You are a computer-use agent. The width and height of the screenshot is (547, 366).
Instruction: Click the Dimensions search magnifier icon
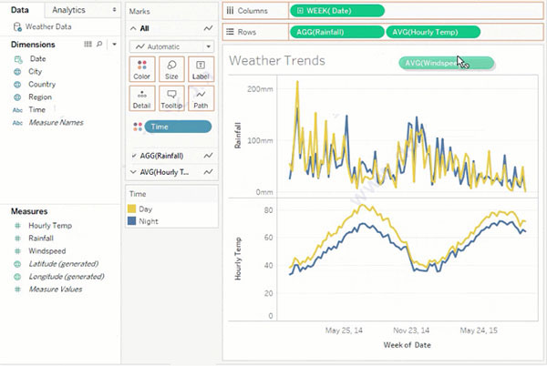(100, 43)
